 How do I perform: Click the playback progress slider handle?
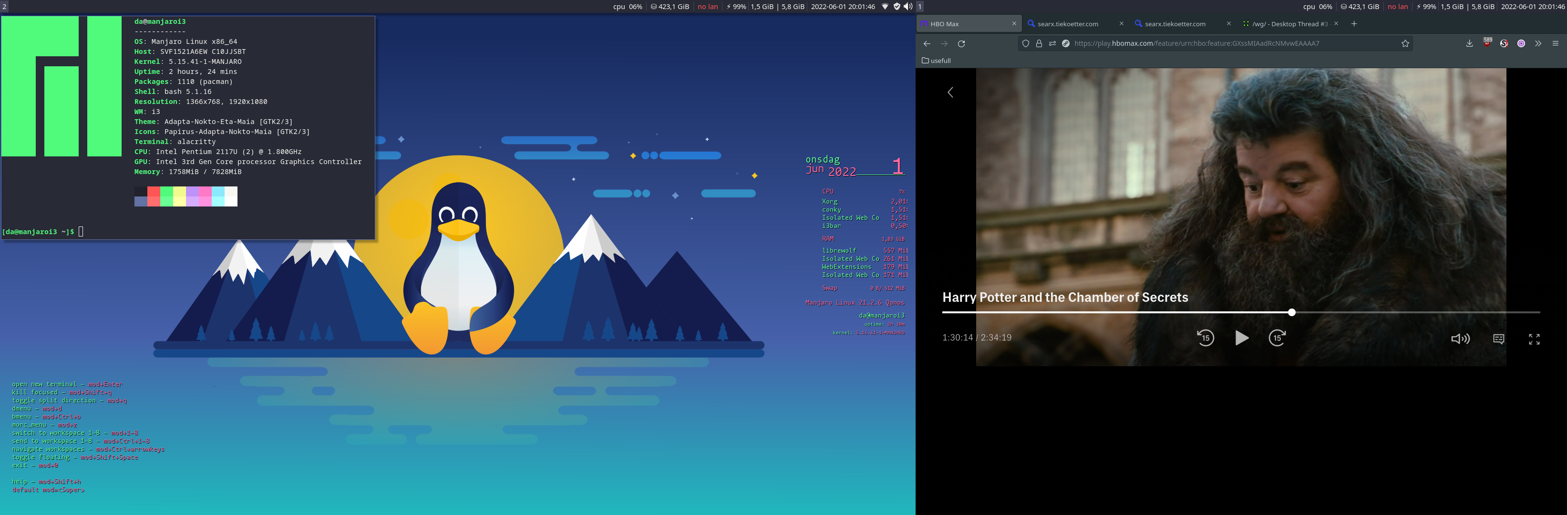tap(1291, 312)
